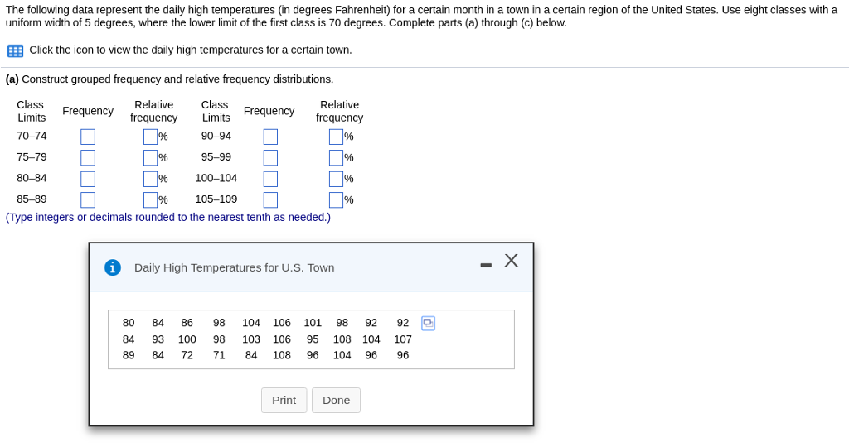Viewport: 849px width, 447px height.
Task: Select frequency box for class 70–74
Action: 88,137
